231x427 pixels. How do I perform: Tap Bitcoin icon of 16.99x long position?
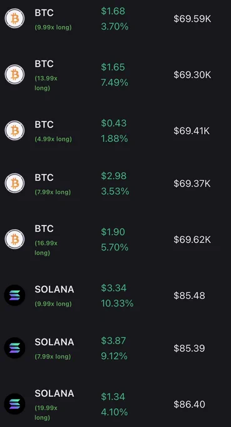point(14,239)
